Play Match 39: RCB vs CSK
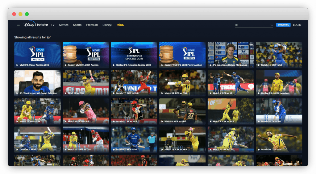Screen dimensions: 316x174 pos(182,83)
